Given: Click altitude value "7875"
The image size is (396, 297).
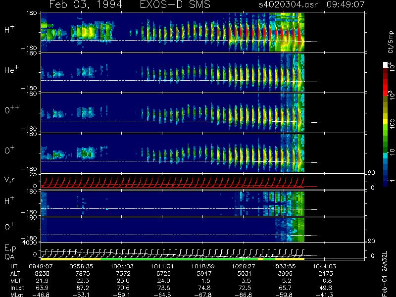Looking at the screenshot, I should click(x=83, y=274).
